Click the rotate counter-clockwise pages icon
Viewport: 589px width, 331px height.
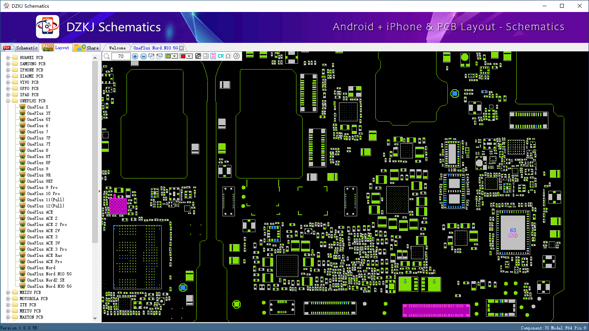pyautogui.click(x=159, y=56)
